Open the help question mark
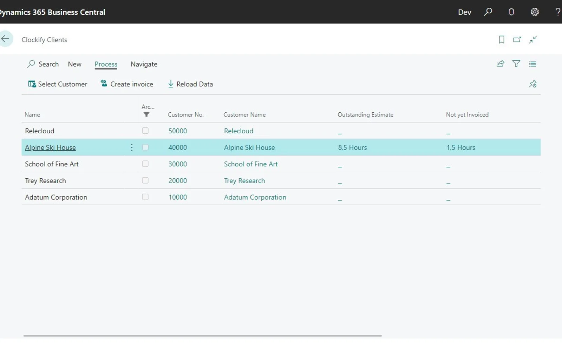Screen dimensions: 562x351 [x=557, y=12]
